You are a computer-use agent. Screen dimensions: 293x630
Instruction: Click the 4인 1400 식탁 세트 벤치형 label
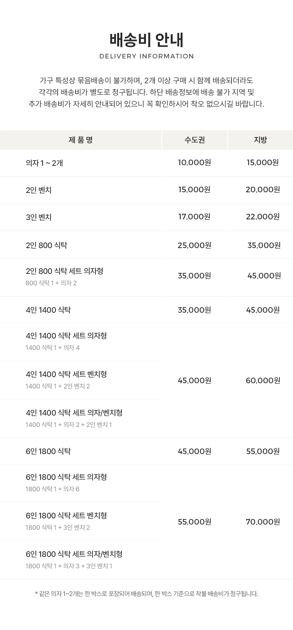[x=66, y=374]
